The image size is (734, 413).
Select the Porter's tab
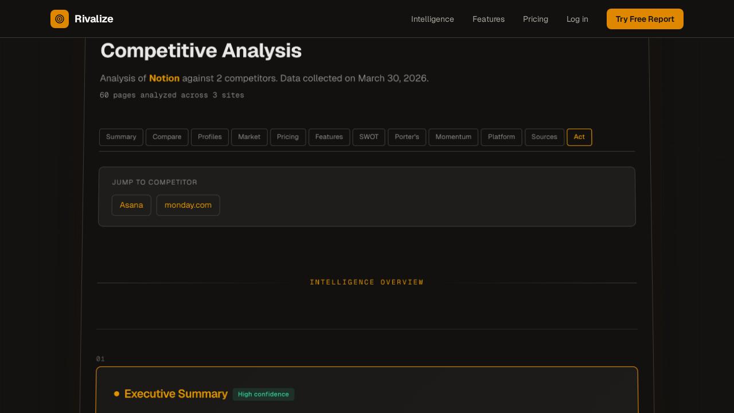point(407,137)
